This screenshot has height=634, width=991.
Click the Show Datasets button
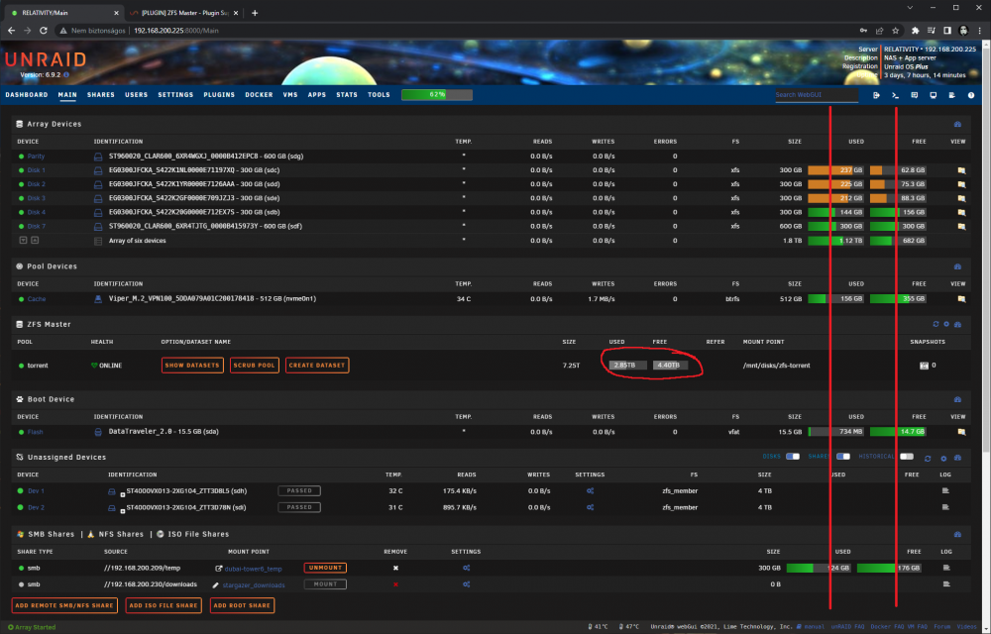(192, 365)
